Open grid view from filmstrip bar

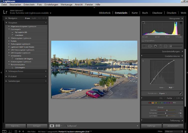click(16, 131)
